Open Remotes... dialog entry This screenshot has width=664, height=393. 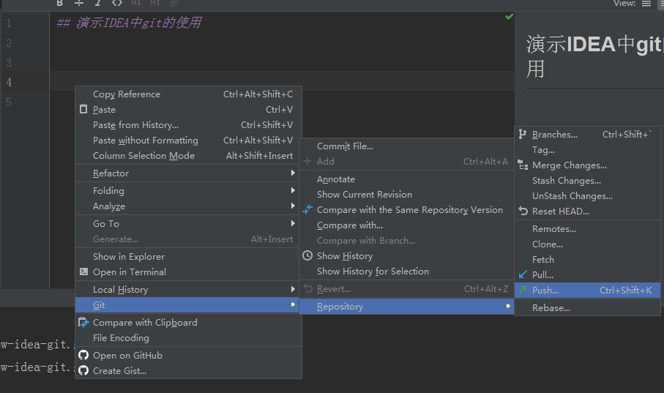(x=588, y=228)
